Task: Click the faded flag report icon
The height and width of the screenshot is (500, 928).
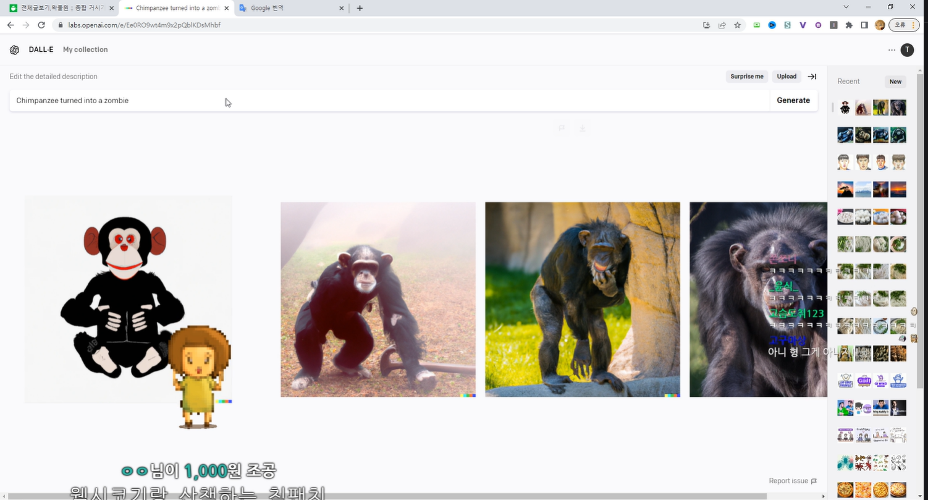Action: point(562,129)
